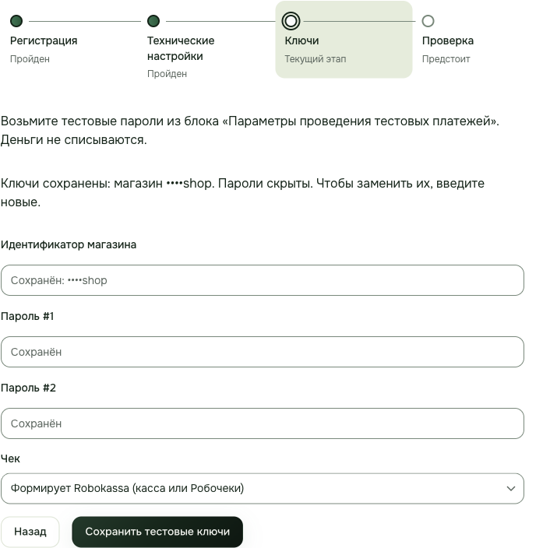550x548 pixels.
Task: Click the Возьмите тестовые пароли instruction text
Action: 250,130
